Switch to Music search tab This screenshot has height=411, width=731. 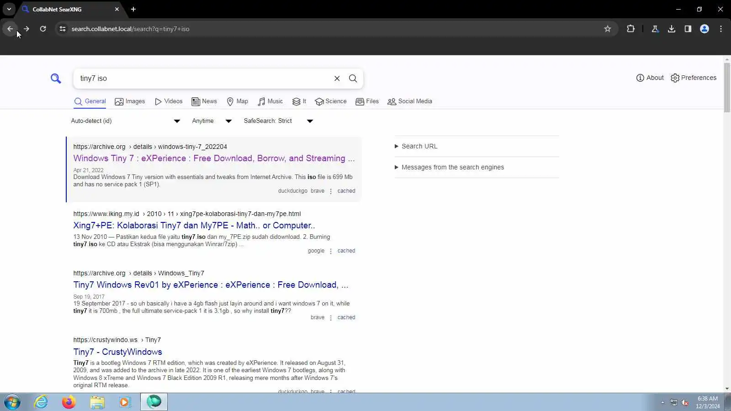click(x=270, y=101)
